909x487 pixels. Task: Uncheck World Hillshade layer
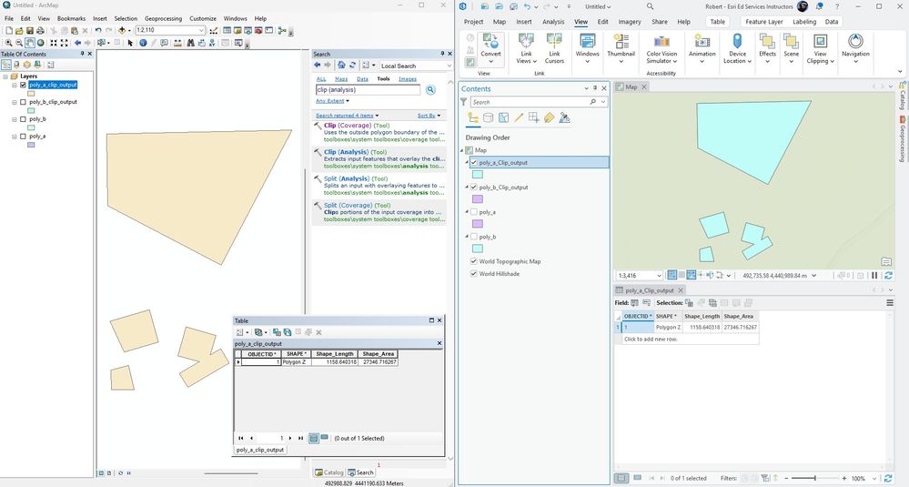[x=474, y=274]
